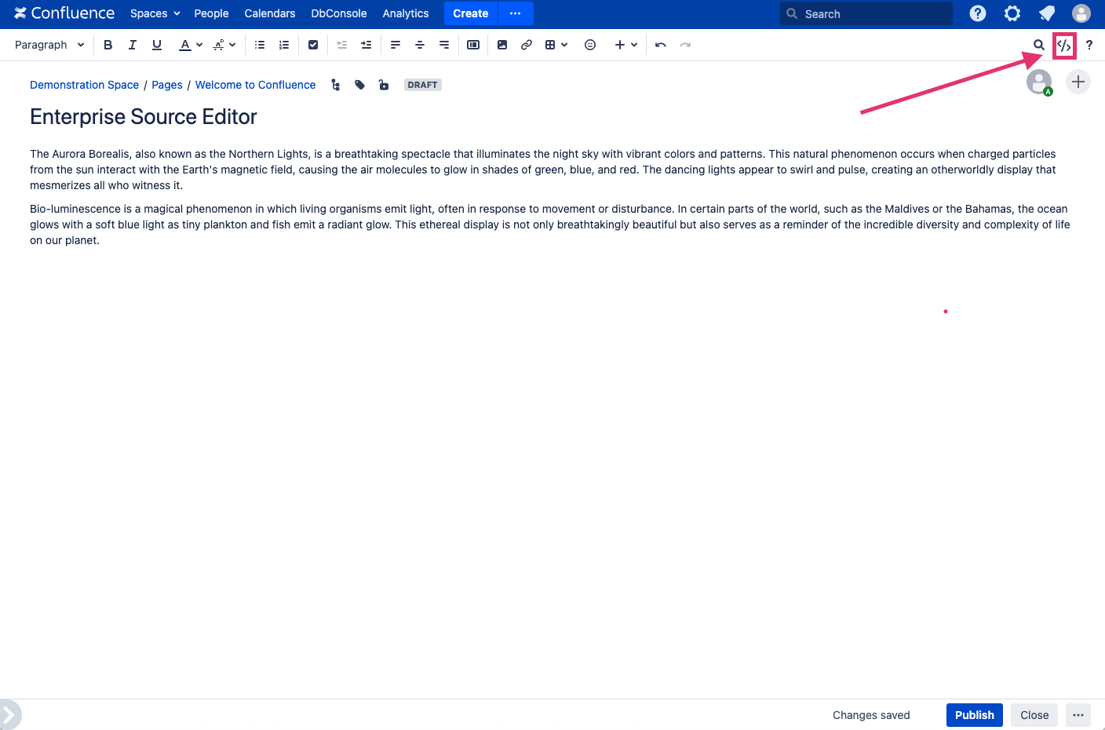Toggle the task list formatting

313,45
